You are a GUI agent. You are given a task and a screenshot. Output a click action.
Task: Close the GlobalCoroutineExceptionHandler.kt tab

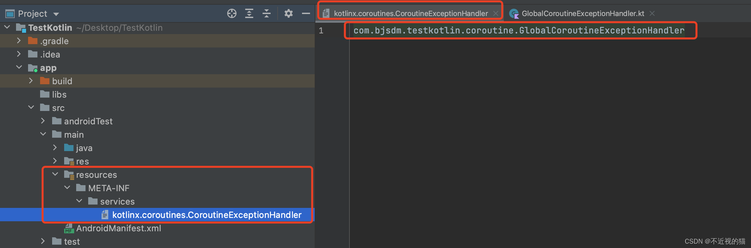point(652,13)
